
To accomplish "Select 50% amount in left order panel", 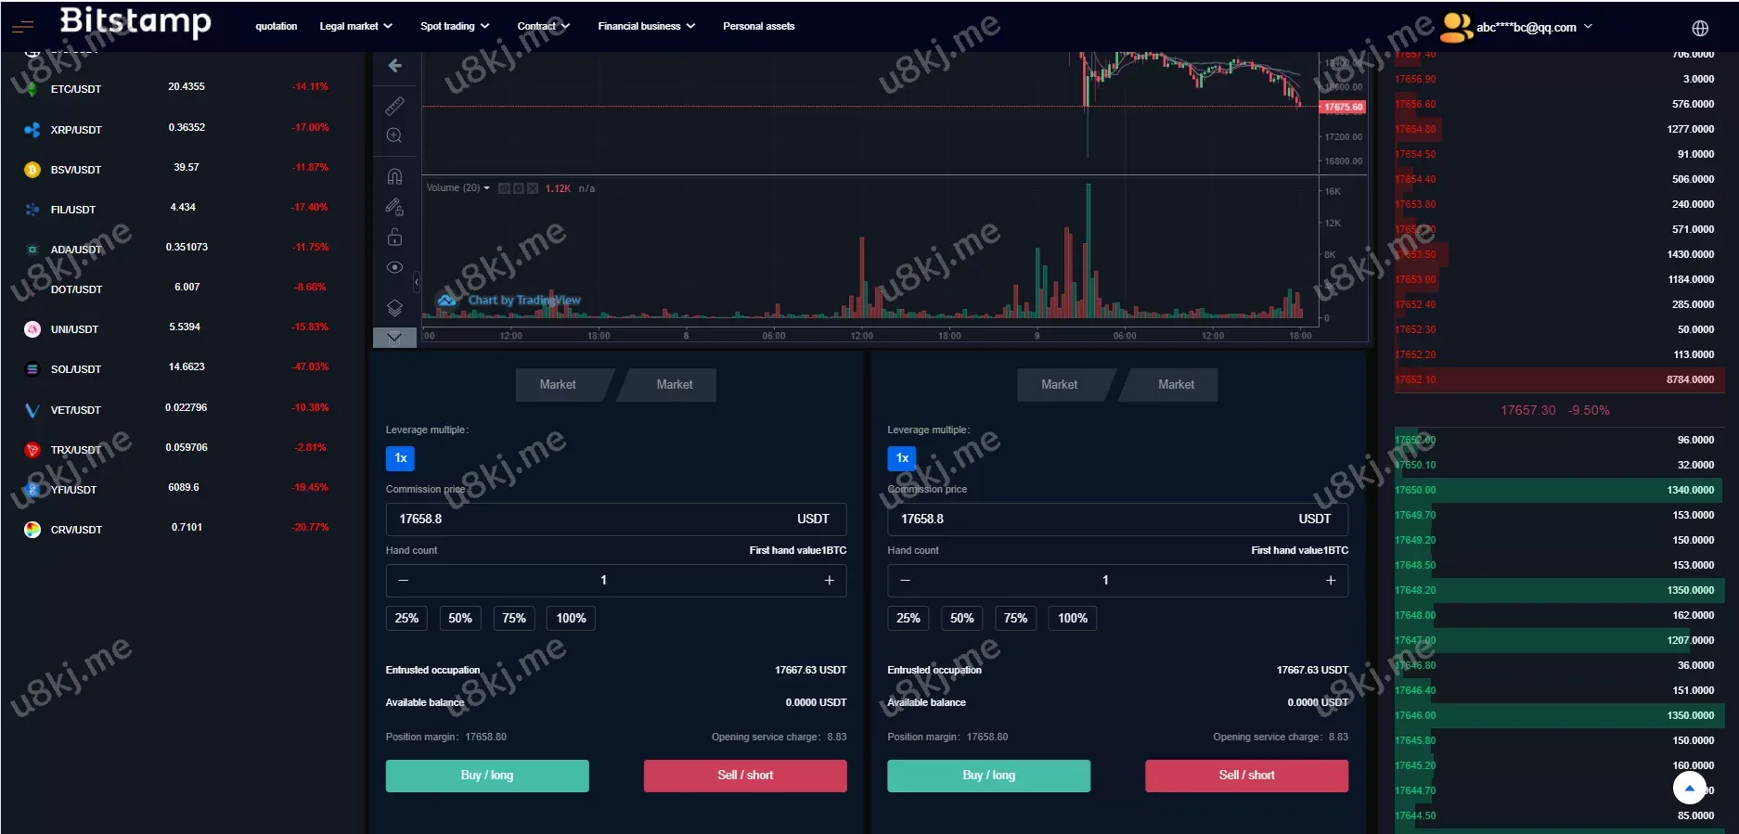I will (460, 619).
